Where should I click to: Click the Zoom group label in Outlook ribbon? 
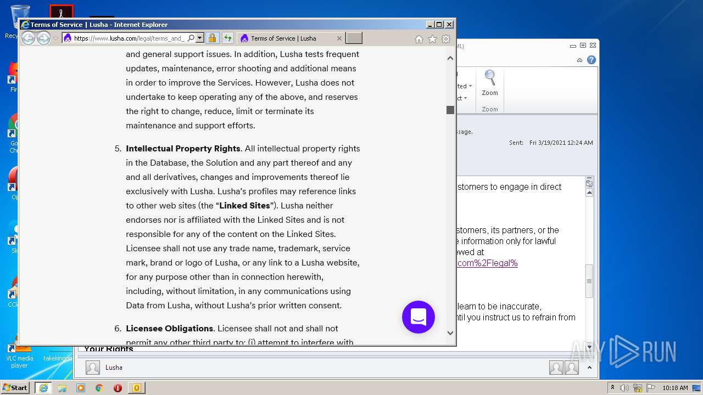(490, 109)
